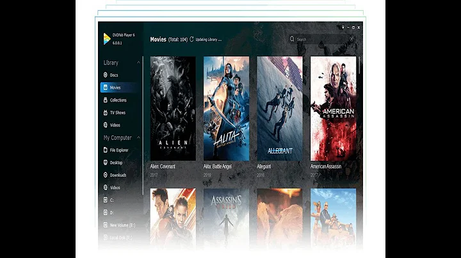This screenshot has width=461, height=258.
Task: Open the Allegiant poster
Action: click(280, 109)
